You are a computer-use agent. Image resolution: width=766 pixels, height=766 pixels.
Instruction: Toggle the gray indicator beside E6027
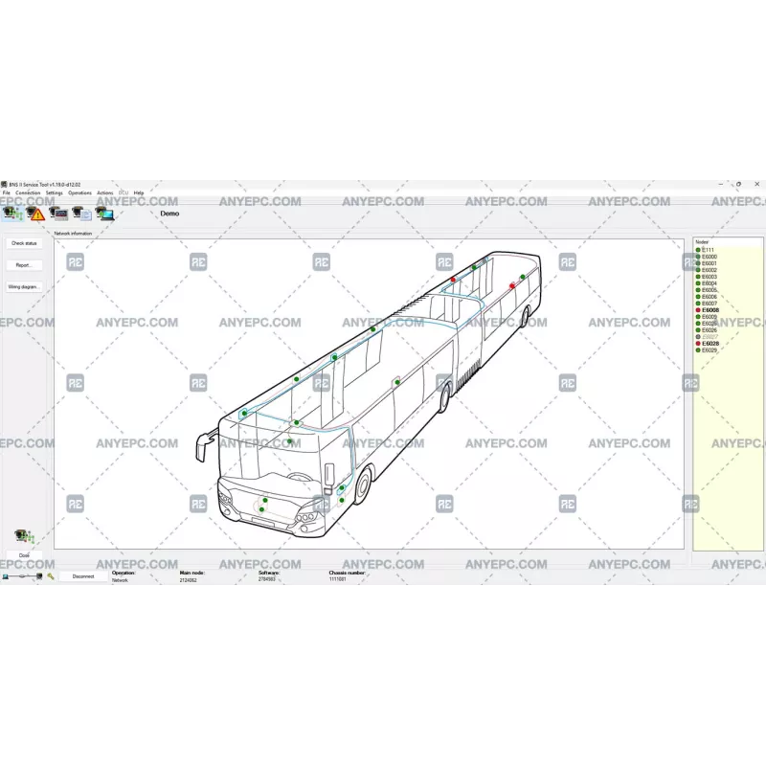click(698, 336)
